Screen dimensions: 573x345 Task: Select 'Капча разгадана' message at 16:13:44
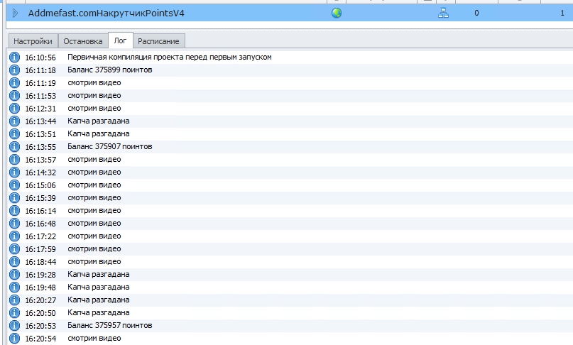[x=99, y=121]
